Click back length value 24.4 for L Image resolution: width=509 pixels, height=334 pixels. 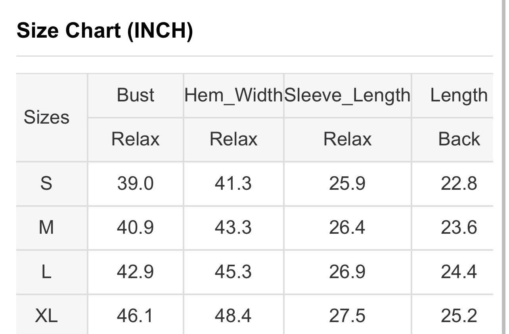(459, 272)
